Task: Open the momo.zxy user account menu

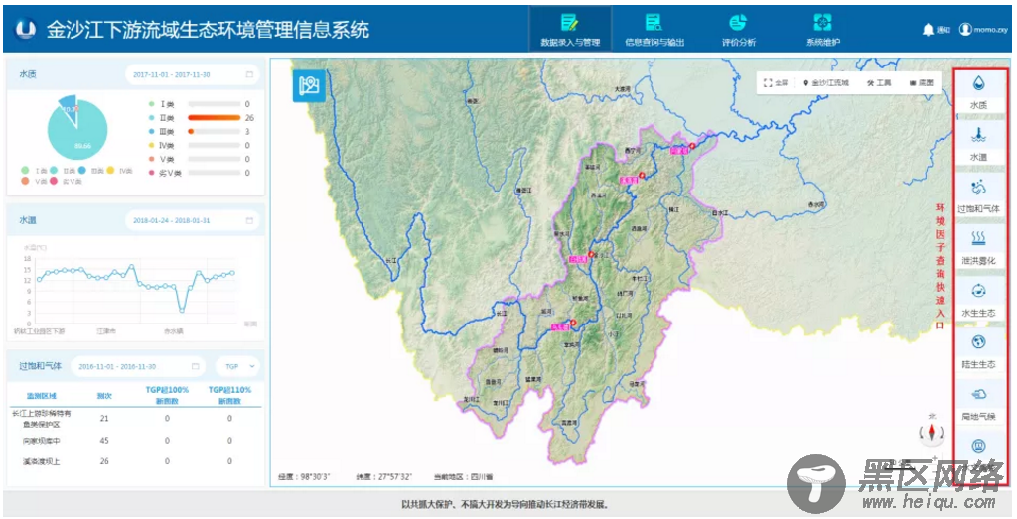Action: tap(984, 30)
